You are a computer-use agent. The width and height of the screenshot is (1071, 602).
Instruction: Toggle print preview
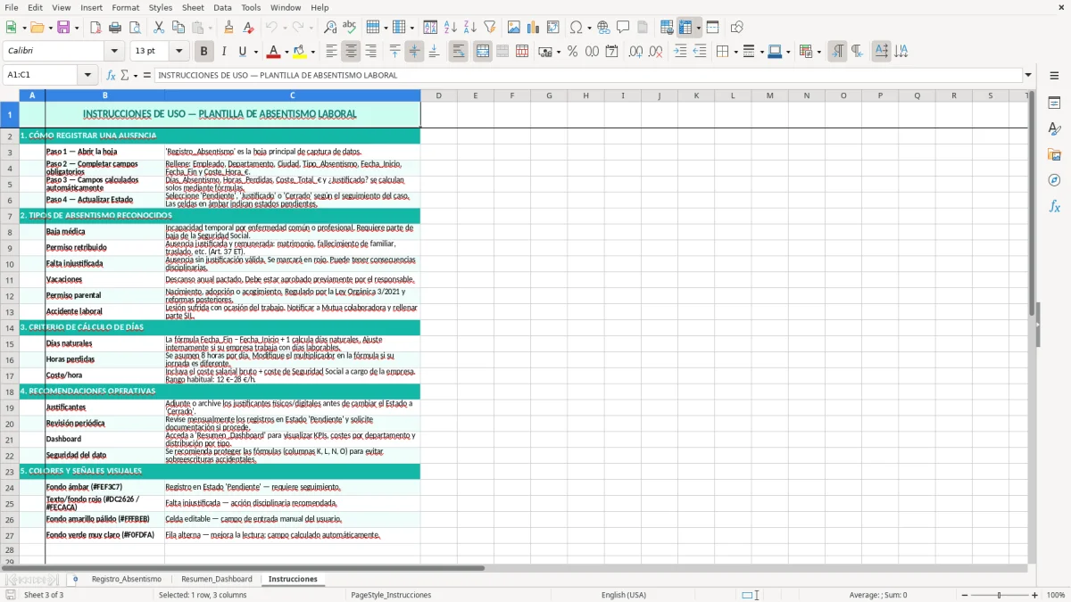click(133, 28)
